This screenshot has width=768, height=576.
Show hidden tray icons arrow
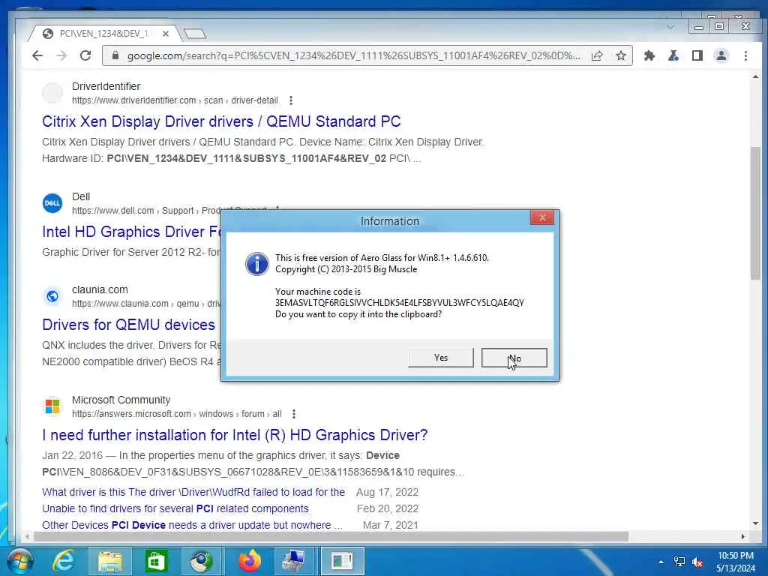[661, 562]
